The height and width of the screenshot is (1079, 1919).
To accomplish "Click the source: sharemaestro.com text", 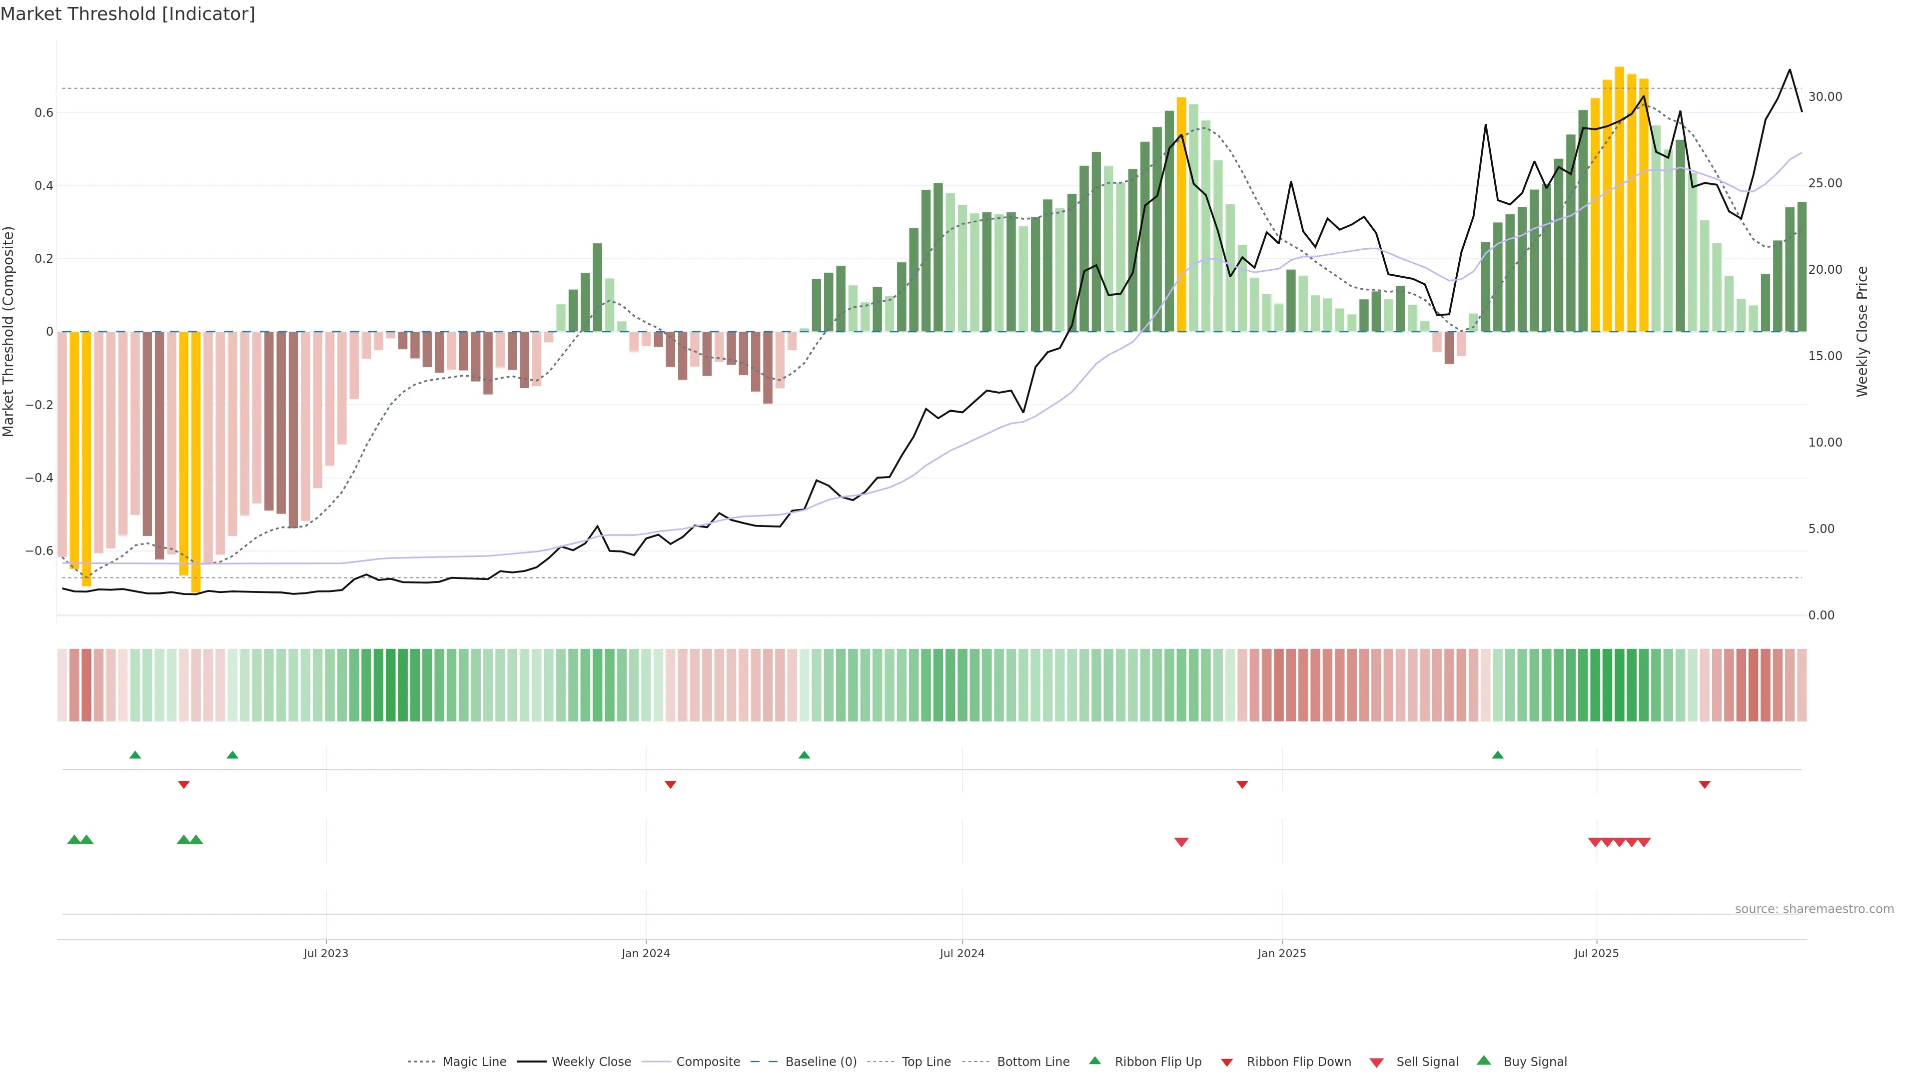I will coord(1814,909).
